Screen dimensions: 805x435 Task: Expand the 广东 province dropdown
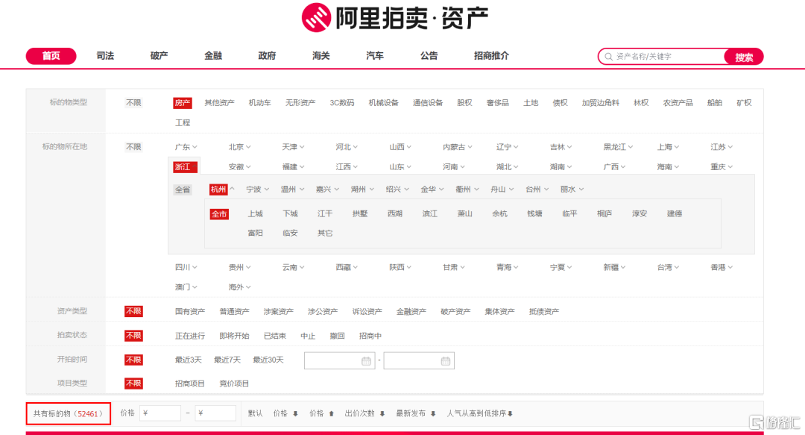click(x=186, y=147)
